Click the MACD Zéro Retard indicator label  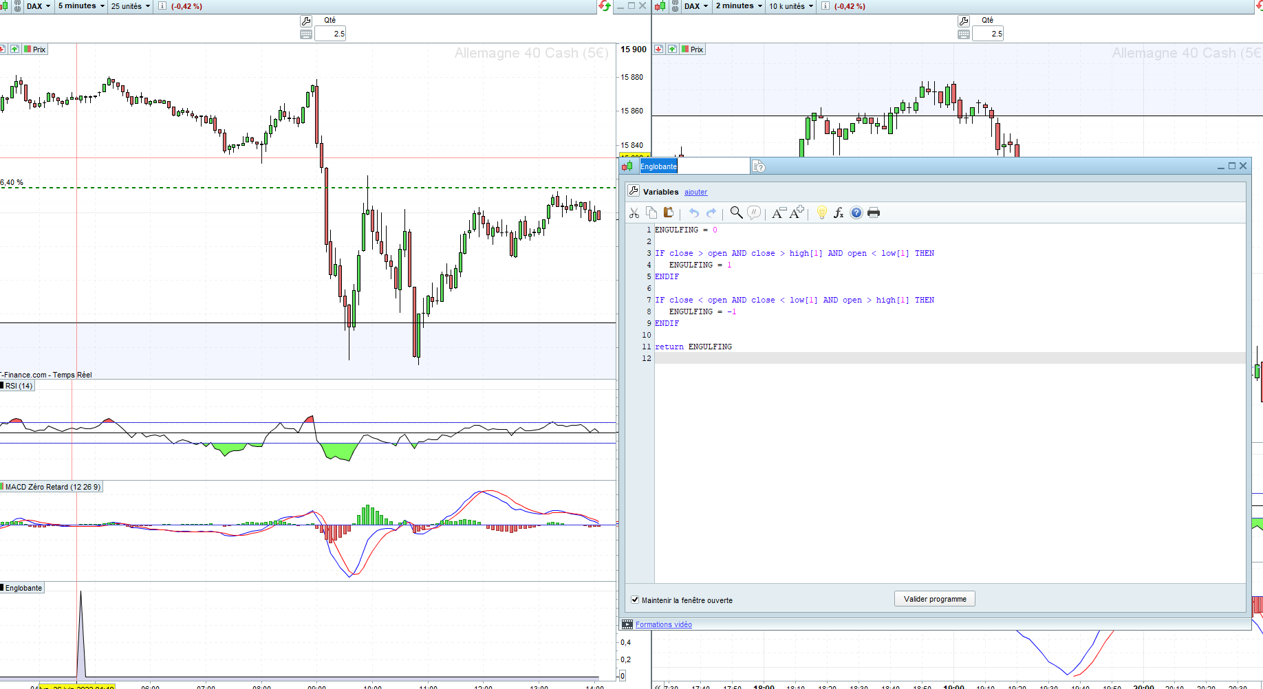pos(53,487)
